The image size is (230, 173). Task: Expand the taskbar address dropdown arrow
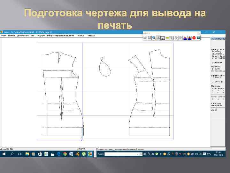click(138, 154)
